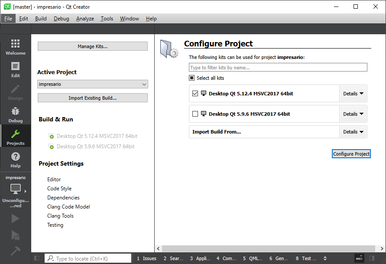Viewport: 386px width, 264px height.
Task: Open the Help mode
Action: point(15,160)
